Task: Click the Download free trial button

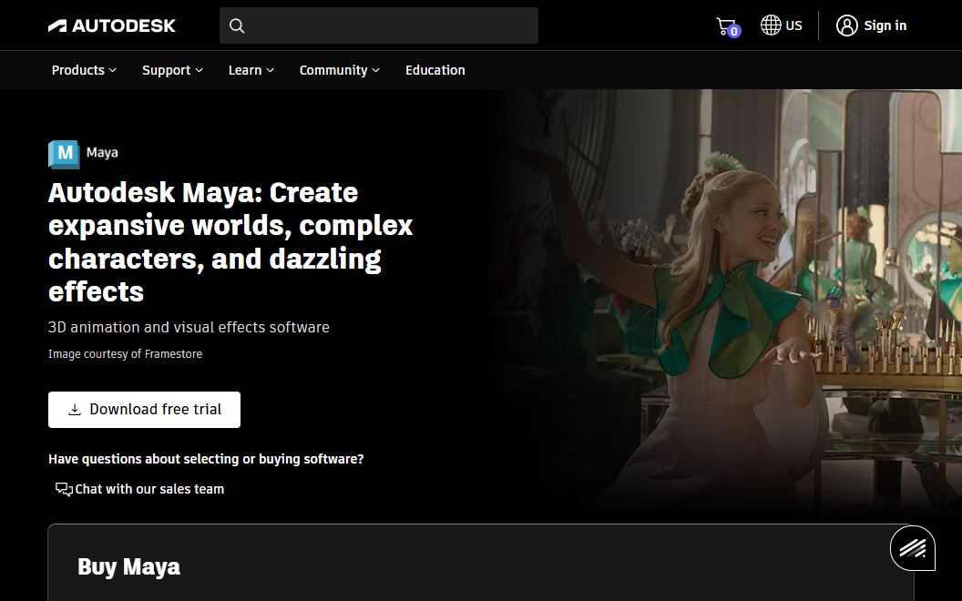Action: pyautogui.click(x=144, y=410)
